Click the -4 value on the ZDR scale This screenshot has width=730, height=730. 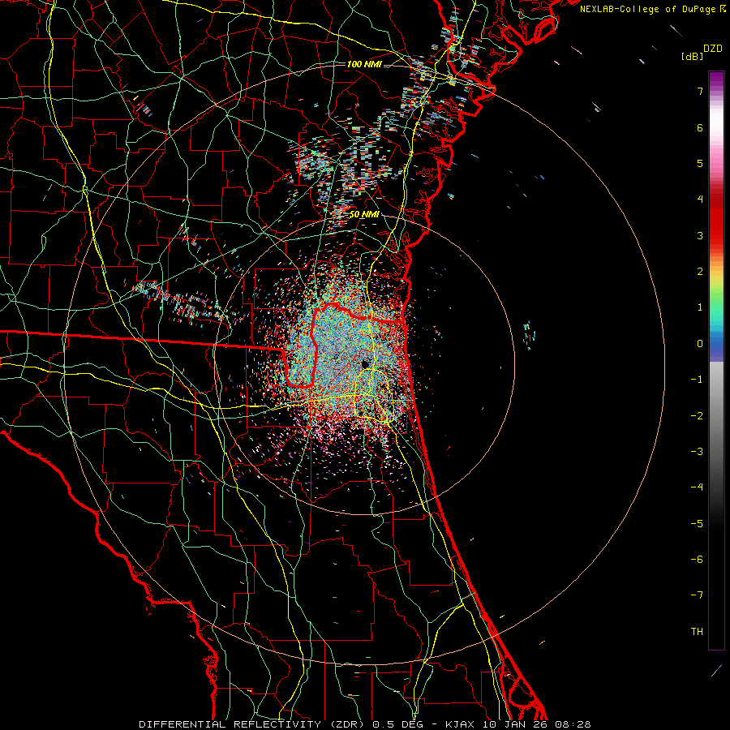pyautogui.click(x=697, y=487)
